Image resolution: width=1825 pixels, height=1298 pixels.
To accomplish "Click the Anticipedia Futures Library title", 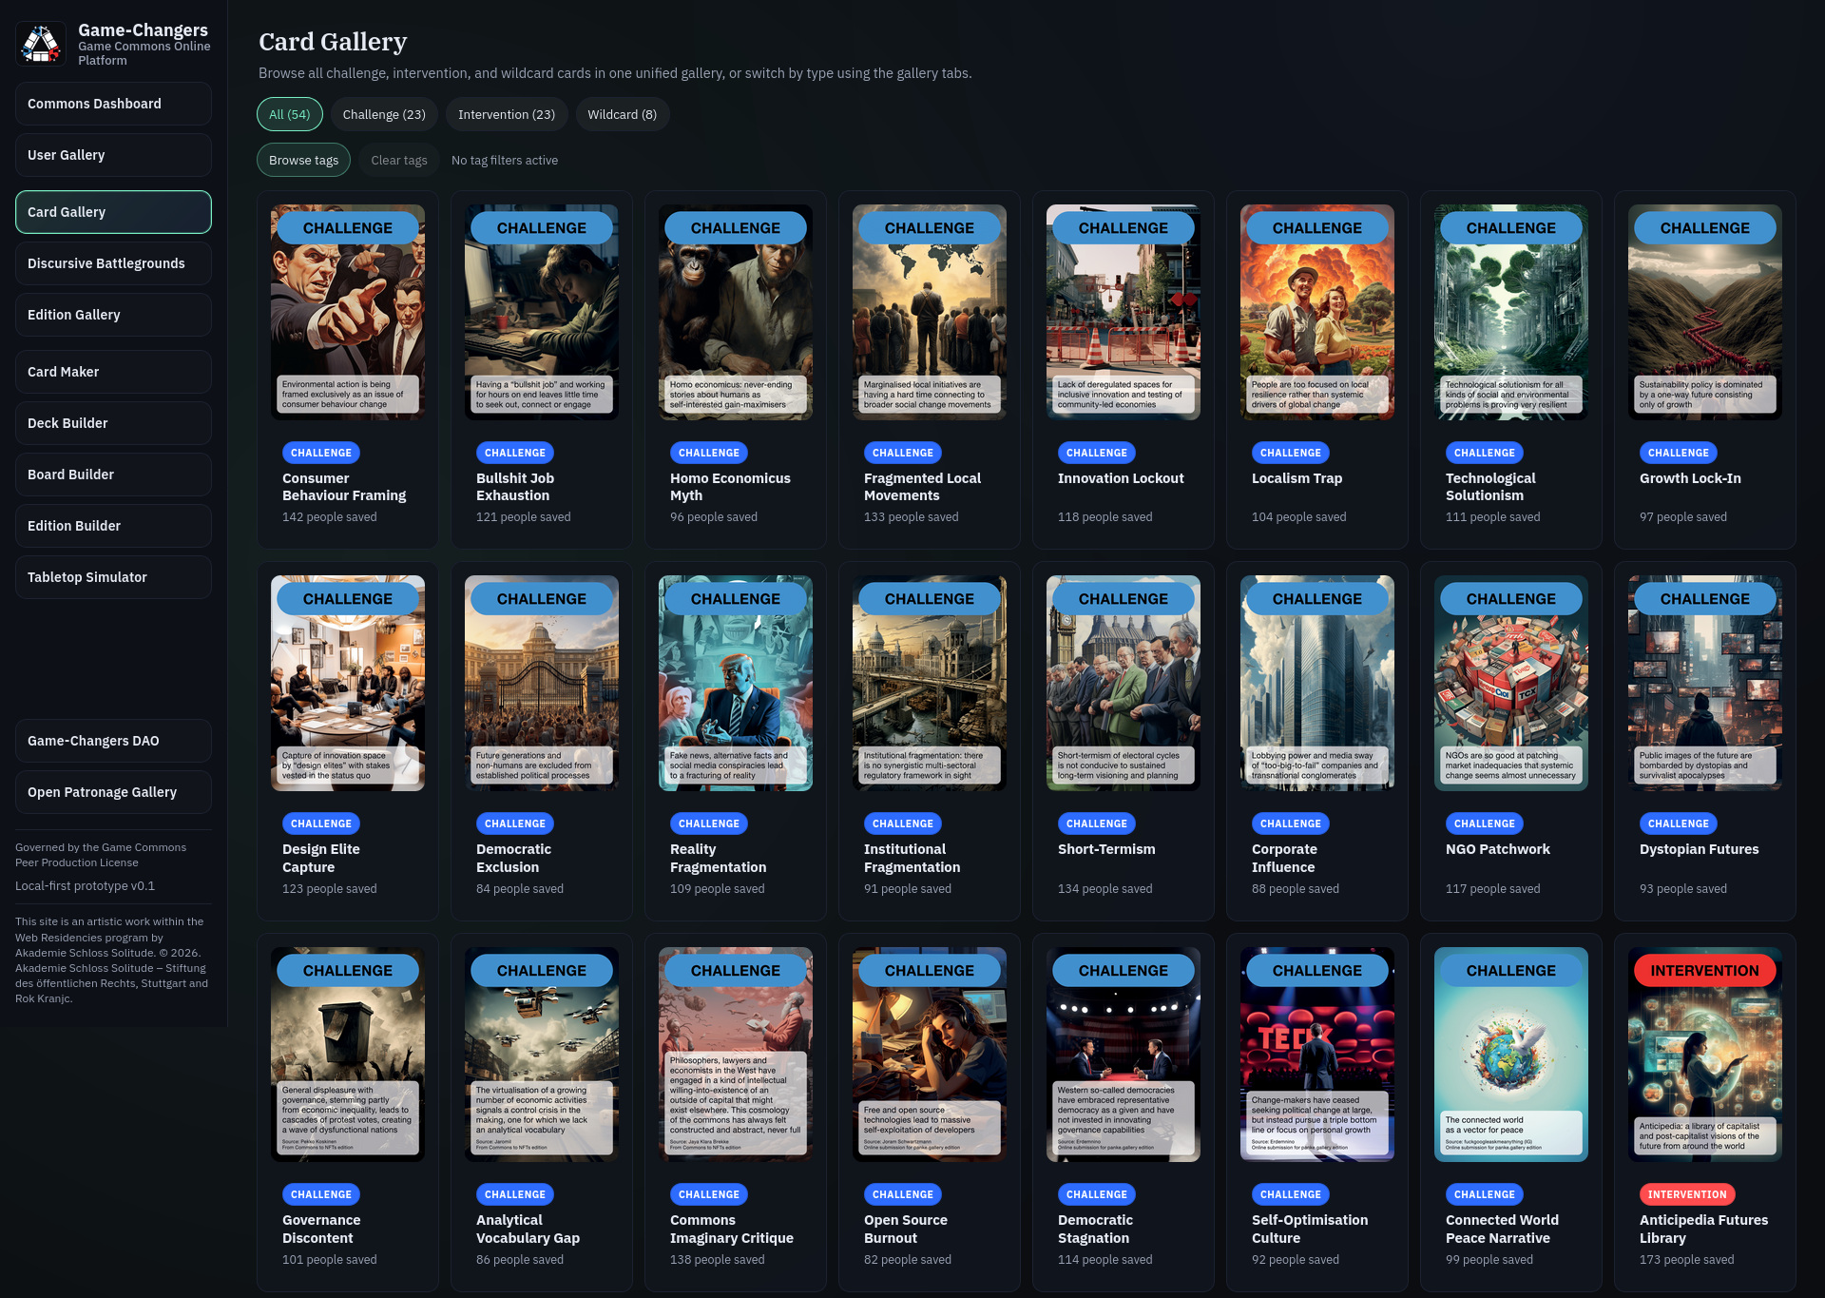I will [x=1703, y=1229].
